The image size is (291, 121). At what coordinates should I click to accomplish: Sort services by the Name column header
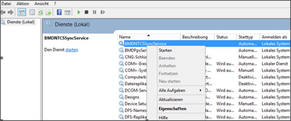125,37
